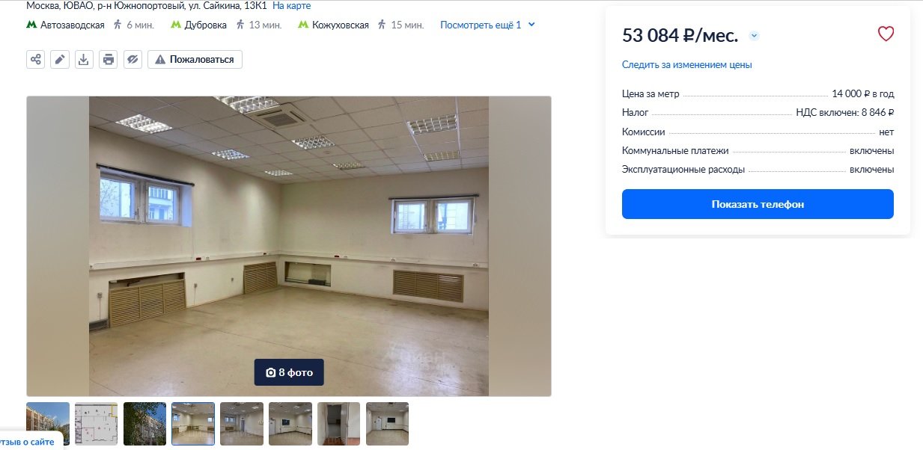The width and height of the screenshot is (923, 450).
Task: Open the На карте map link
Action: coord(292,5)
